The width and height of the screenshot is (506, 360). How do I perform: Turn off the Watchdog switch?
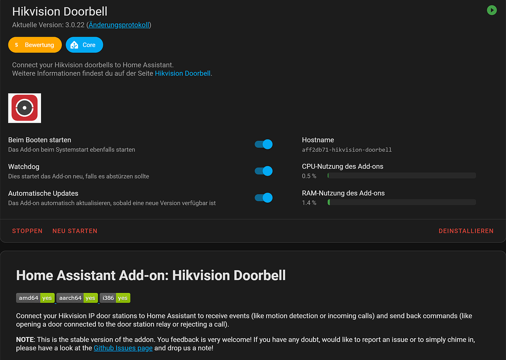(x=262, y=171)
